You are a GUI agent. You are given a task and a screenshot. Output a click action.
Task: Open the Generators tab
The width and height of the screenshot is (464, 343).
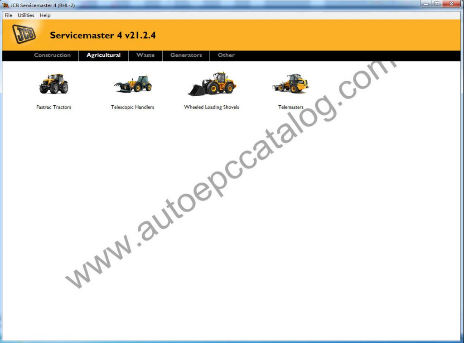coord(186,55)
